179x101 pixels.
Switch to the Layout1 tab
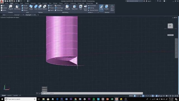(x=9, y=95)
